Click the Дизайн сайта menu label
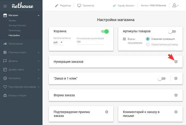 (x=16, y=70)
